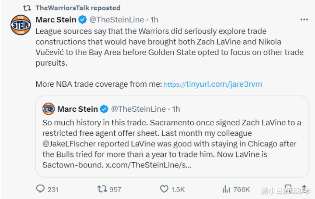Open tweet analytics views icon
Image resolution: width=315 pixels, height=199 pixels.
(226, 189)
